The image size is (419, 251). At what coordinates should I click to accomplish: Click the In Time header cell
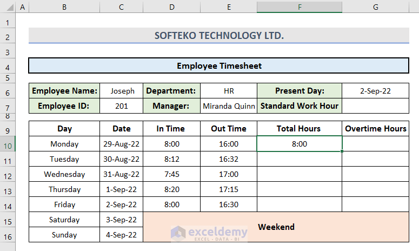point(171,129)
